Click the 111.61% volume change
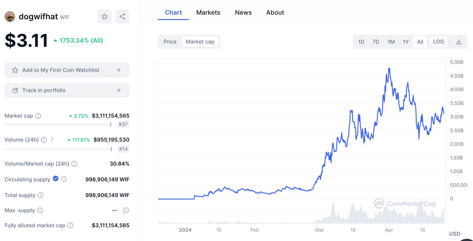Image resolution: width=473 pixels, height=241 pixels. [x=79, y=140]
